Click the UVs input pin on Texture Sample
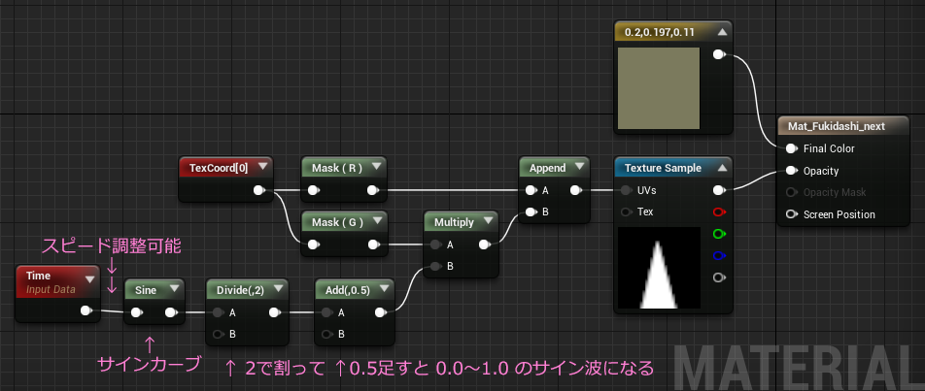 click(x=626, y=190)
